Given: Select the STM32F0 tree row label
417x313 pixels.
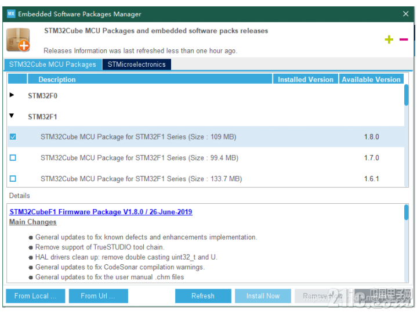Looking at the screenshot, I should pos(42,96).
